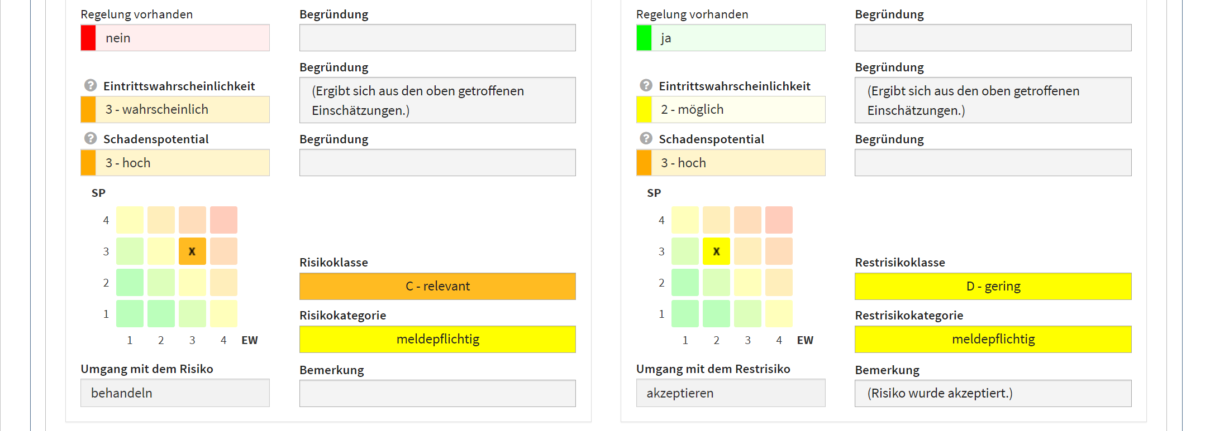Image resolution: width=1210 pixels, height=431 pixels.
Task: Select 'akzeptieren' in Umgang mit dem Restrisiko
Action: pos(730,393)
